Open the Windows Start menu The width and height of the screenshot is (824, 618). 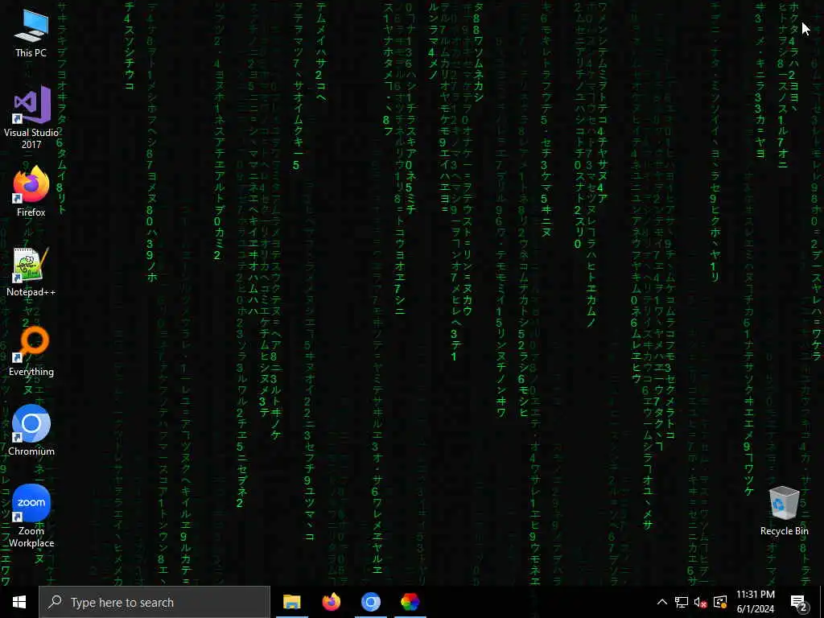coord(19,602)
